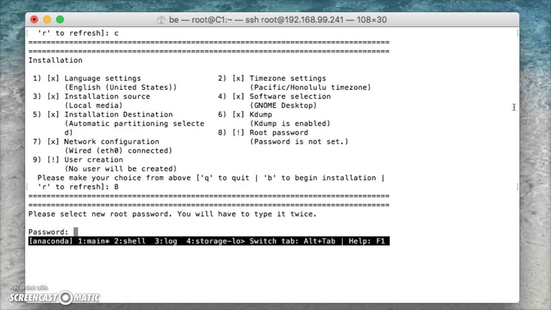Select the [x] marker for Installation source
Viewport: 551px width, 310px height.
[53, 96]
